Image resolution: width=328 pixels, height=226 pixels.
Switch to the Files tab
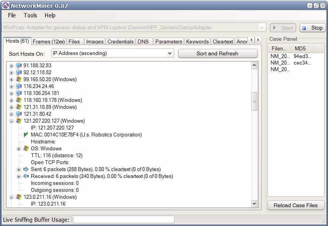pyautogui.click(x=74, y=42)
